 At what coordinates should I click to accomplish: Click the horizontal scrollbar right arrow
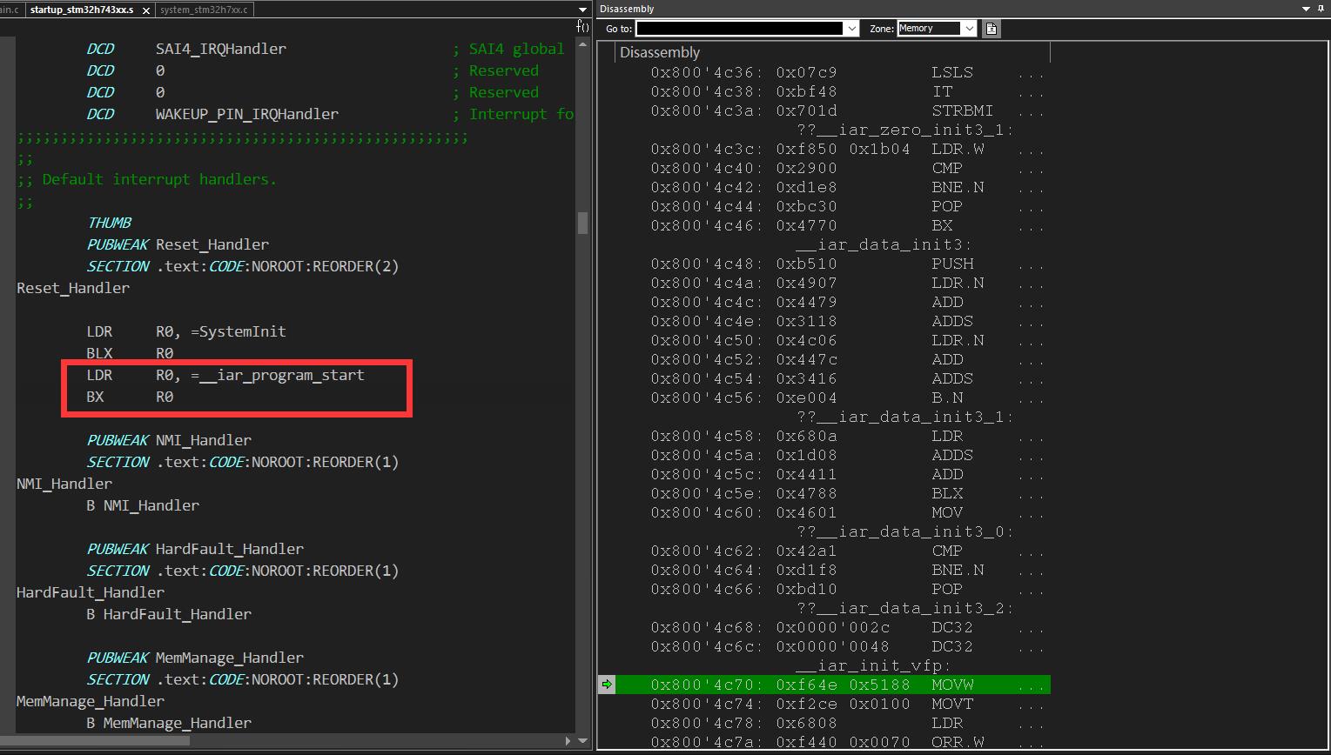click(x=569, y=741)
